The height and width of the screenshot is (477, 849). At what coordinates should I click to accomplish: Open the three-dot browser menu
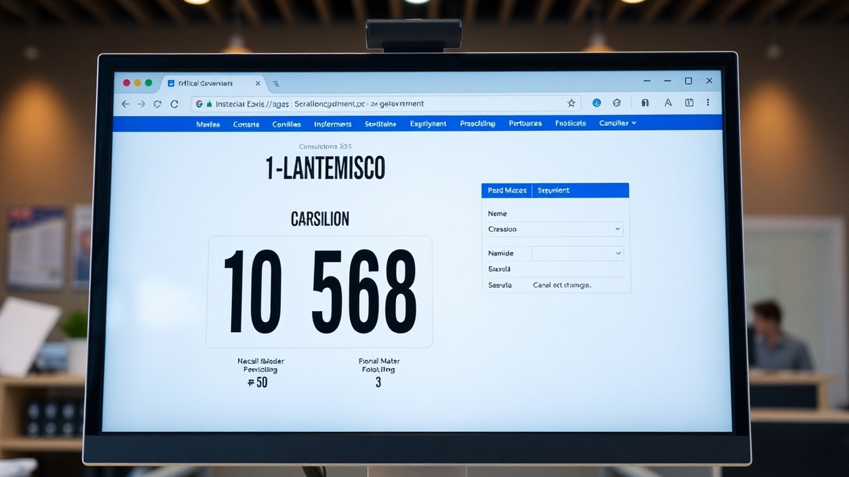coord(708,103)
